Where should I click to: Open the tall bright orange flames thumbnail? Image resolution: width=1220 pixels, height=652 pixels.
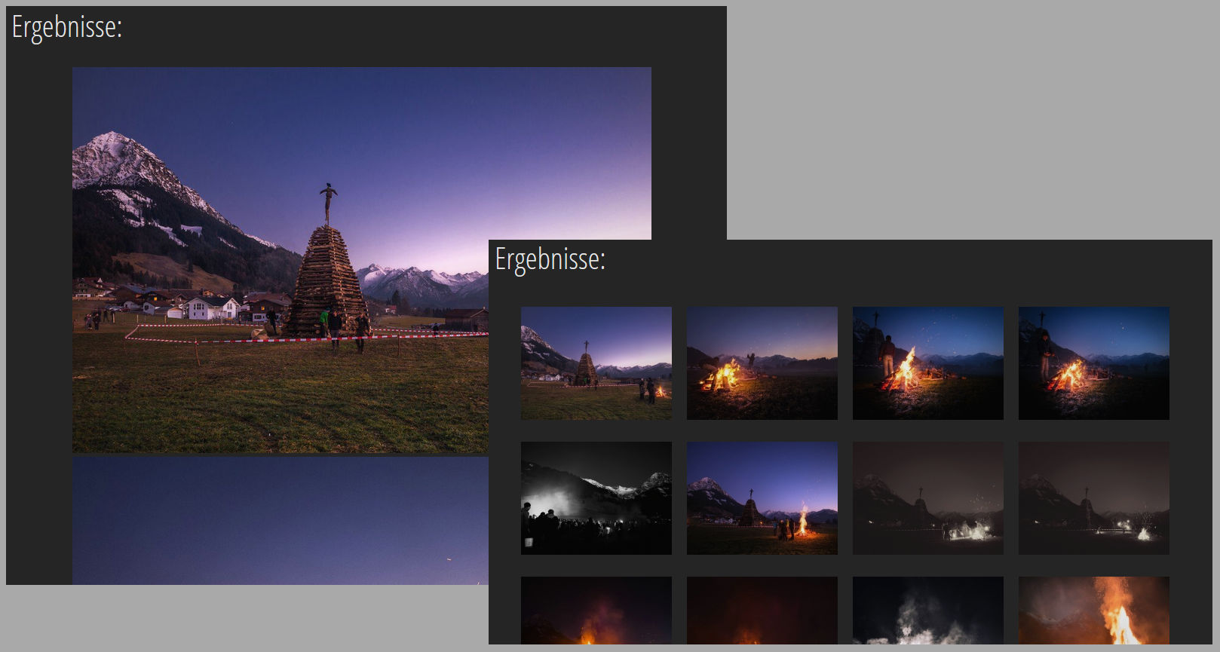(x=1093, y=611)
